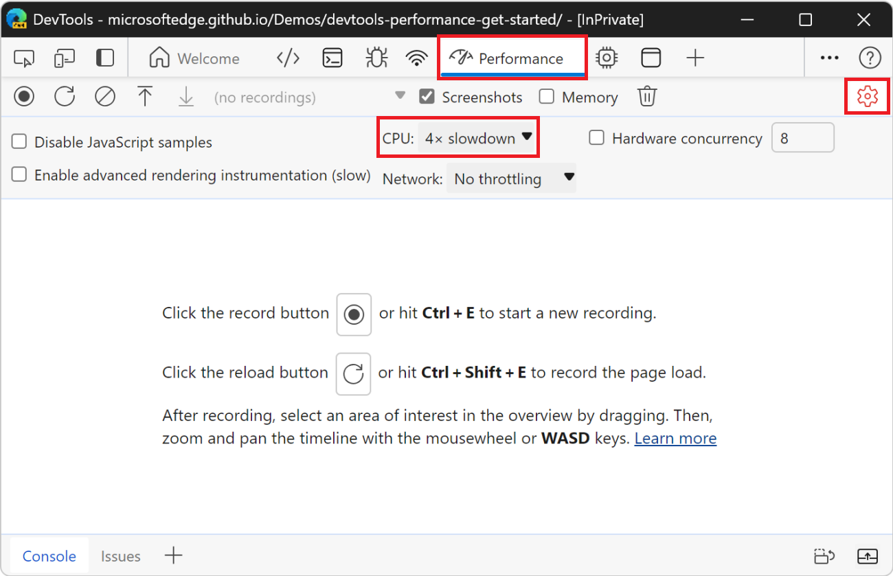The width and height of the screenshot is (893, 576).
Task: Open the Network tool wifi icon
Action: pyautogui.click(x=416, y=58)
